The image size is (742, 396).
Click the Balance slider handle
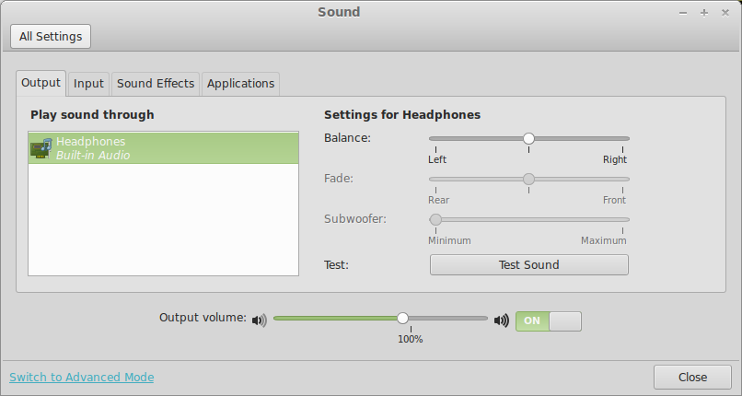pos(528,138)
